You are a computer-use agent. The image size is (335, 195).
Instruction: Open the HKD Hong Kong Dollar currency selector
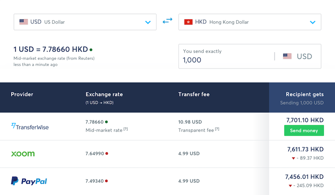(250, 22)
